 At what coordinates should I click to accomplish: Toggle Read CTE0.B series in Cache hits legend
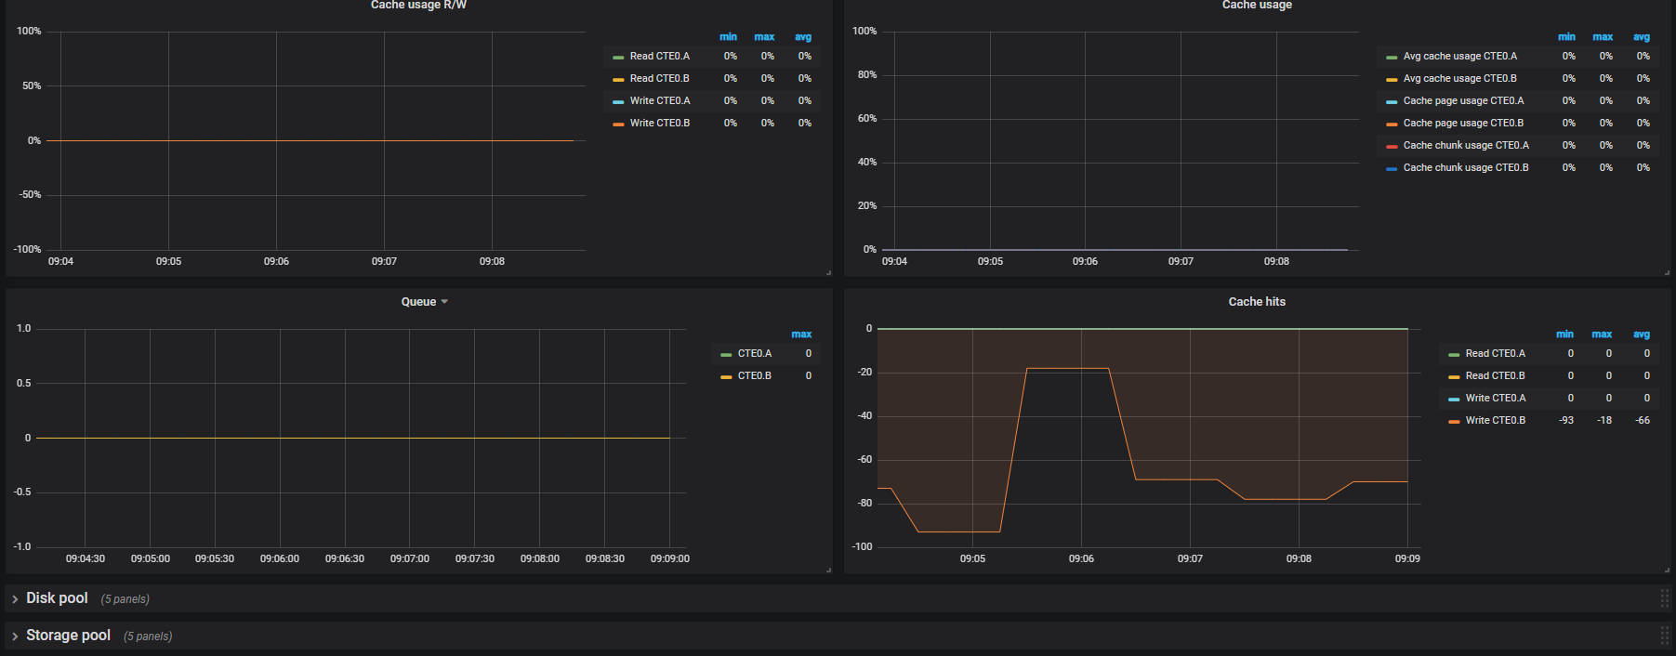(x=1495, y=376)
